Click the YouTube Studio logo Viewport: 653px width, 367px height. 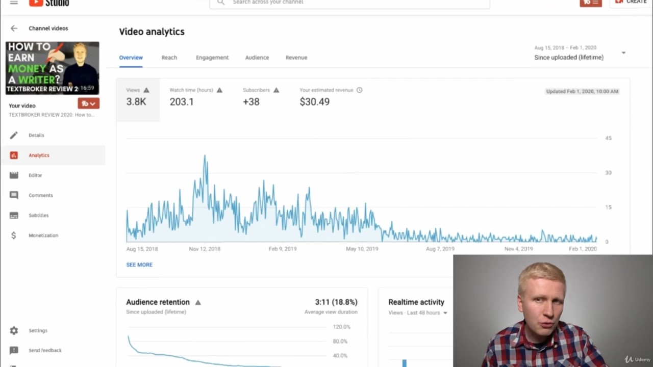[49, 3]
